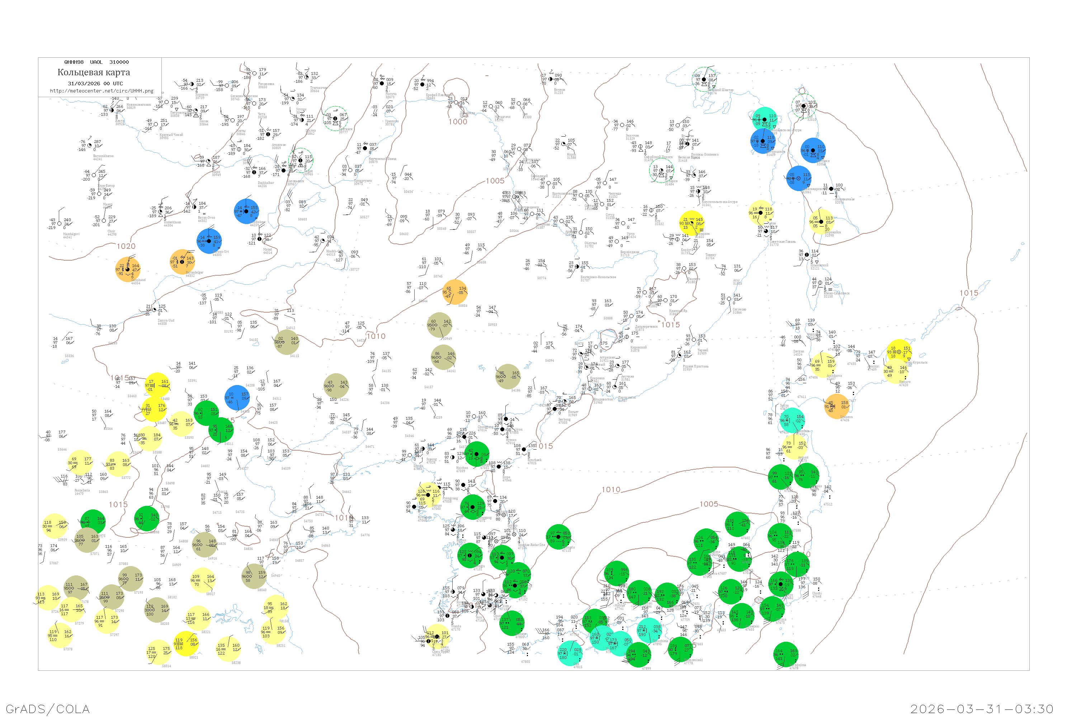1076x717 pixels.
Task: Click the orange Sainshand station circle
Action: [x=128, y=269]
